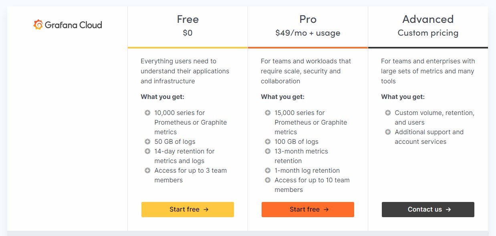Click plus icon next to "Access for up to 3 team members"
Screen dimensions: 496x236
click(x=147, y=170)
